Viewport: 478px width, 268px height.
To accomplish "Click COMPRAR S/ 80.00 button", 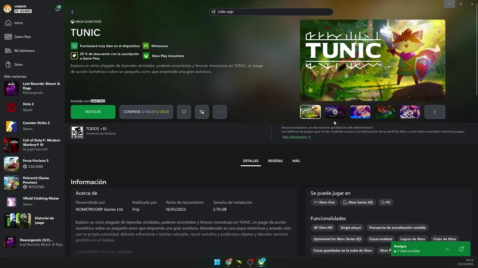I will click(x=146, y=112).
